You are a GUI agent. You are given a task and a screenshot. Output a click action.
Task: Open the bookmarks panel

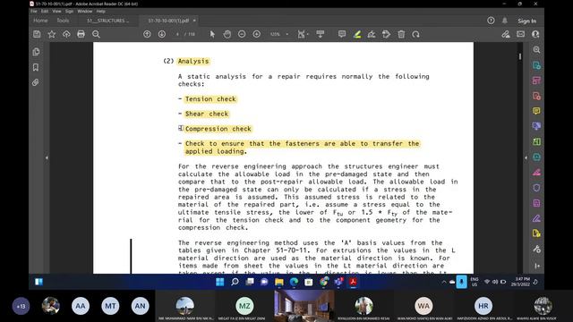36,67
